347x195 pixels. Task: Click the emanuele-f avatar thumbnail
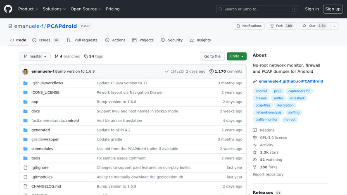pos(26,71)
